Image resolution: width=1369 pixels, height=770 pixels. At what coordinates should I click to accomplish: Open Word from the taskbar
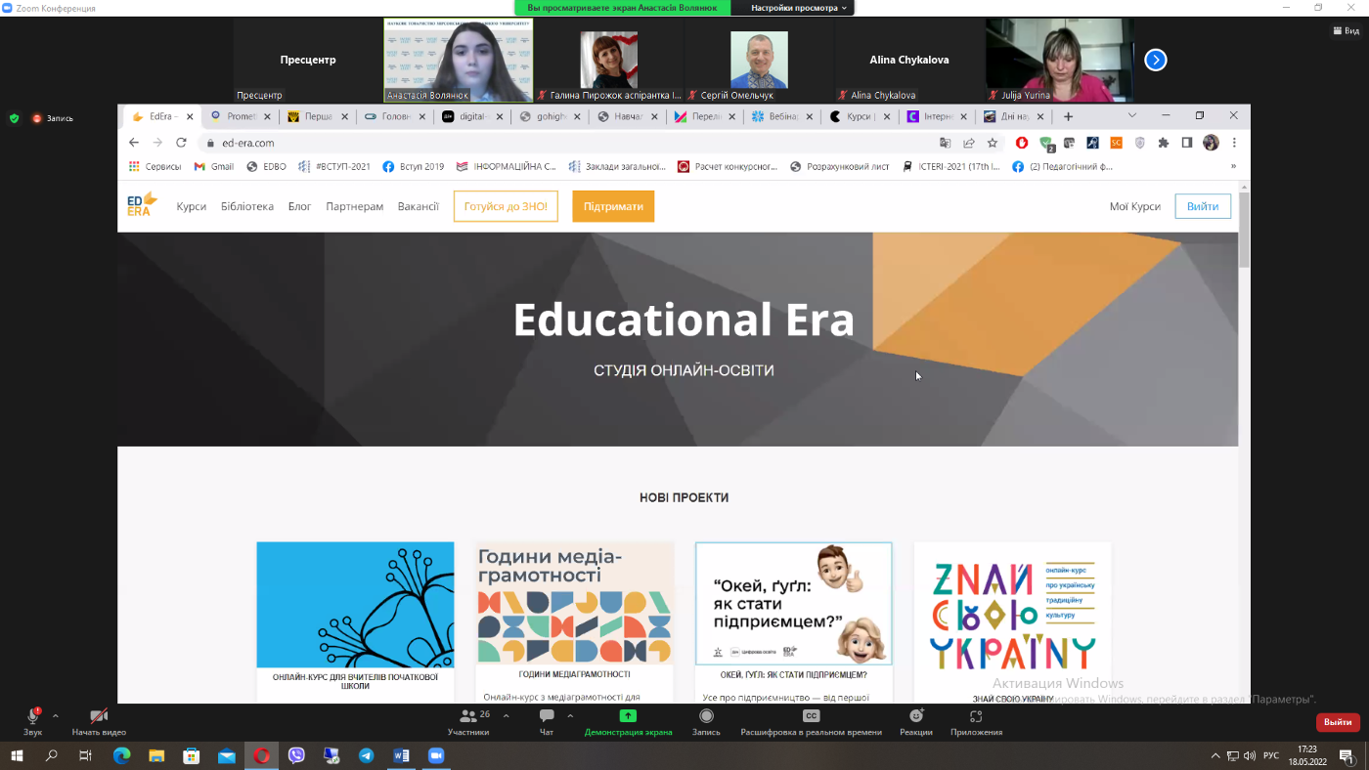coord(401,755)
